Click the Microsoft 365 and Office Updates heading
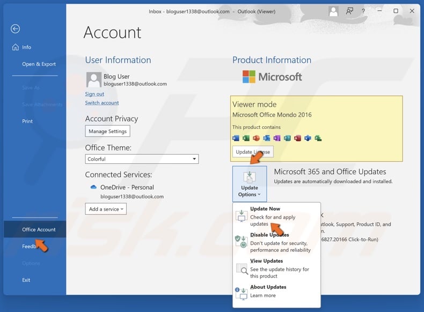This screenshot has height=312, width=424. click(330, 172)
